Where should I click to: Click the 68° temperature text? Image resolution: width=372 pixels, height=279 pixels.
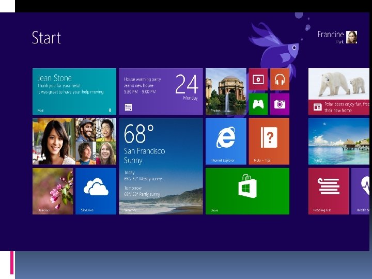coord(139,134)
